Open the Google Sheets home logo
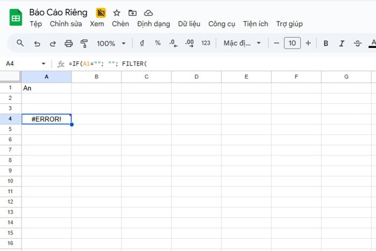Viewport: 376px width, 251px height. pyautogui.click(x=16, y=18)
